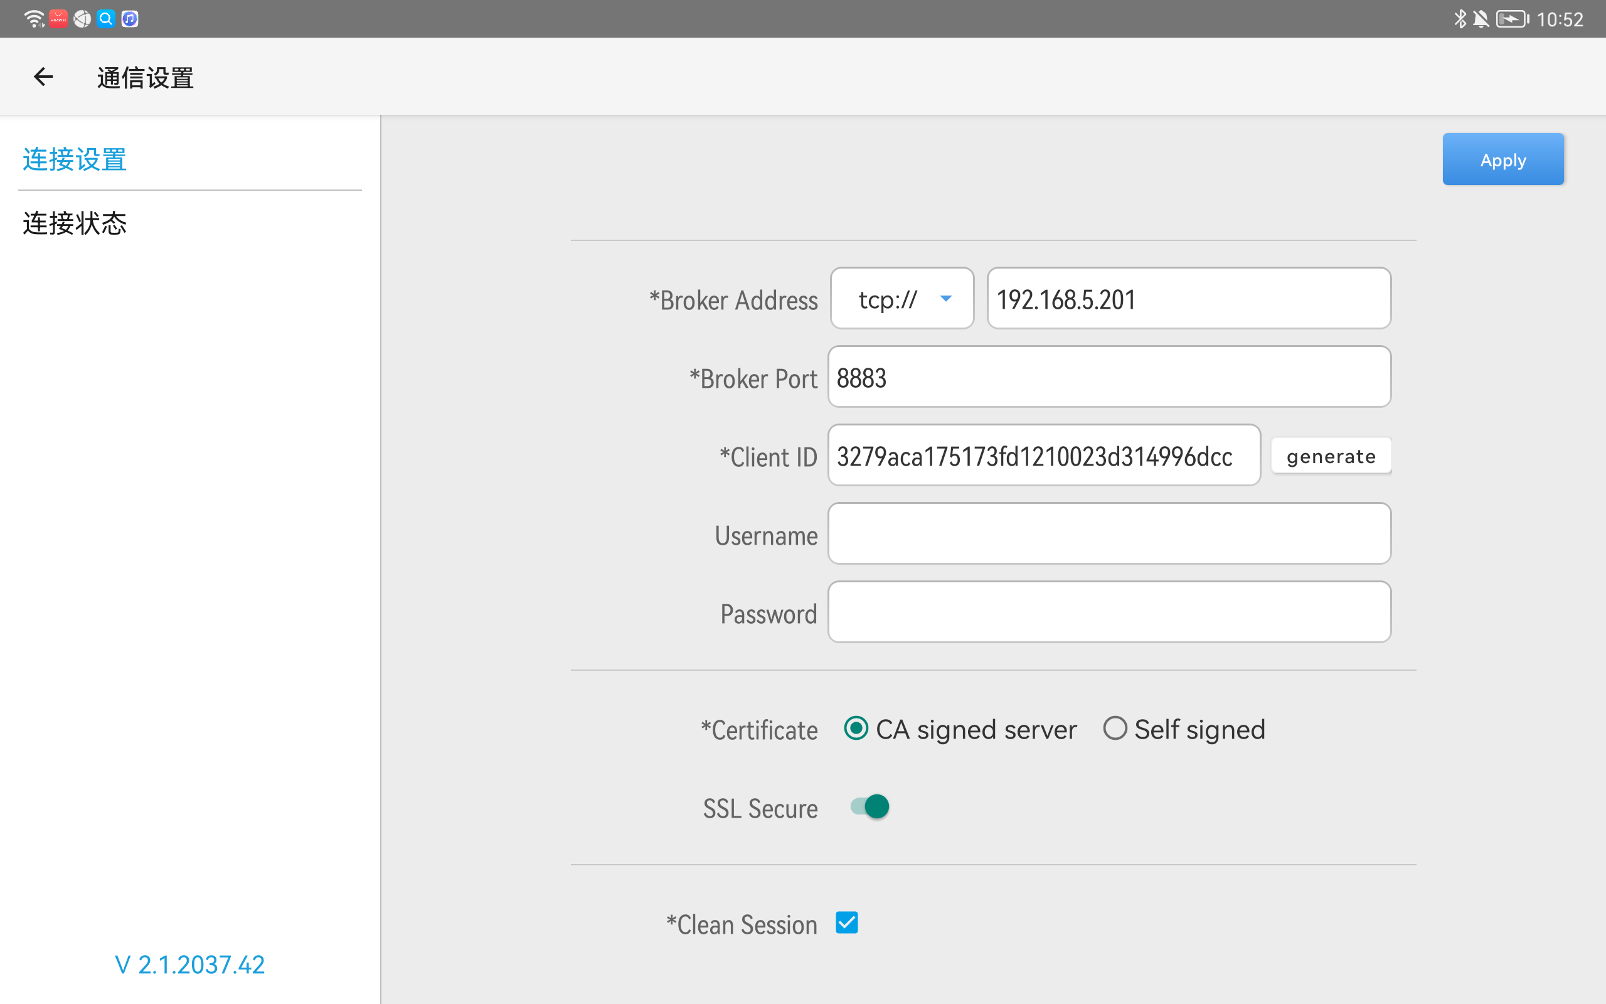1606x1004 pixels.
Task: Focus the Broker Port field
Action: coord(1110,376)
